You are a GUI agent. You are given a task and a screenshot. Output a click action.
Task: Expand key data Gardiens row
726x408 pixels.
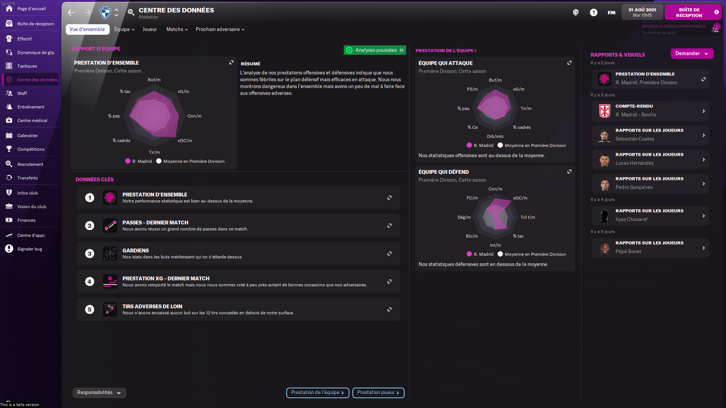(389, 253)
